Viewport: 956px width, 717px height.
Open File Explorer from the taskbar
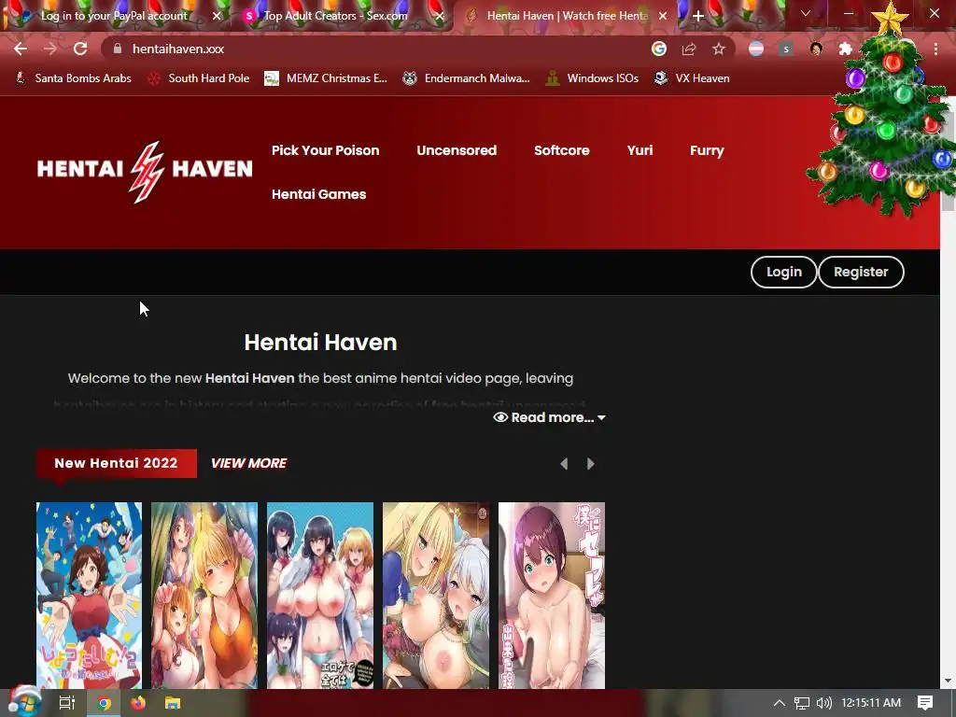point(173,703)
